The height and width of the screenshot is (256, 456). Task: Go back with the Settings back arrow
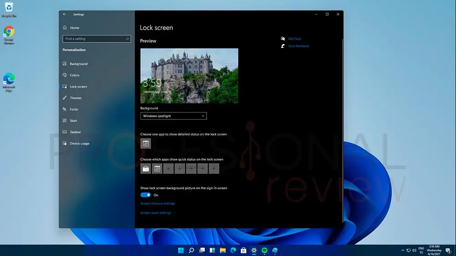pos(65,14)
